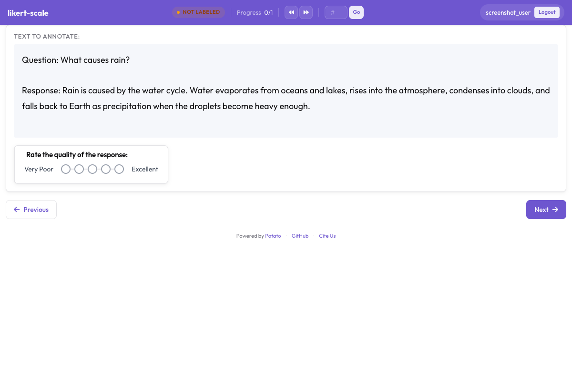Choose the middle rating circle on the scale
The height and width of the screenshot is (381, 572).
pyautogui.click(x=92, y=169)
